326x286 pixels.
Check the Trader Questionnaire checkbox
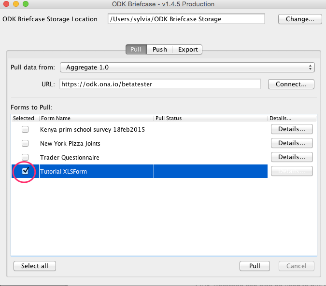tap(25, 157)
